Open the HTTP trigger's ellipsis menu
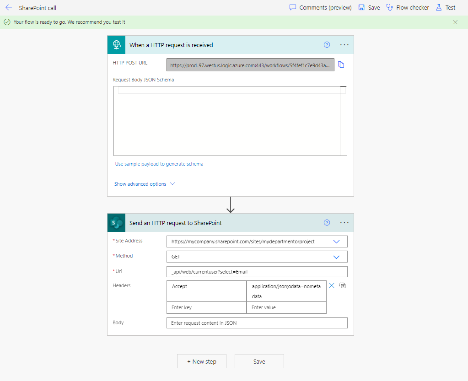This screenshot has height=381, width=468. pos(344,45)
